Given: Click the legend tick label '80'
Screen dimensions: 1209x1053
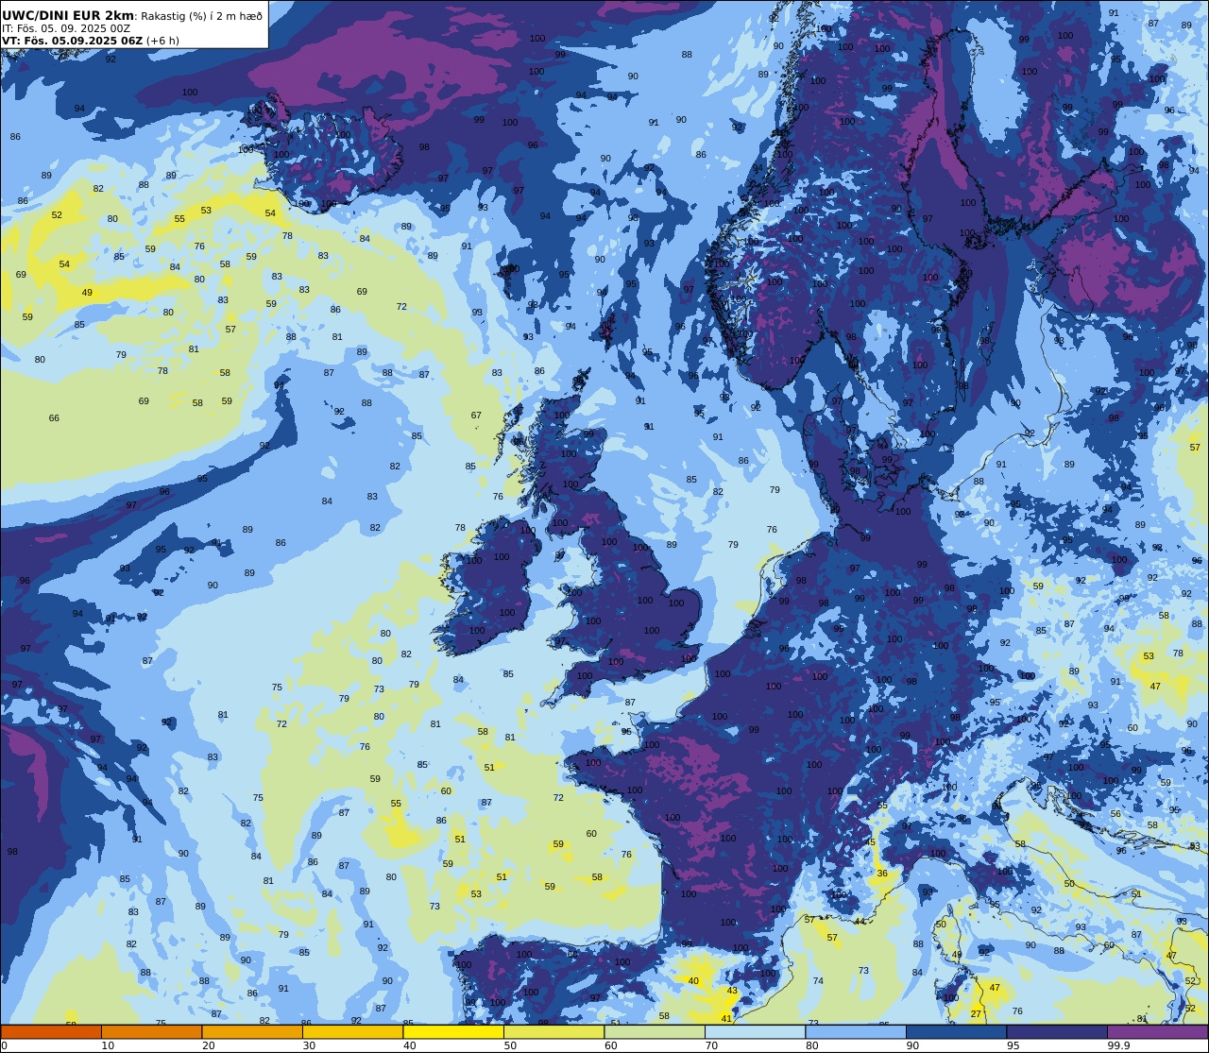Looking at the screenshot, I should [x=811, y=1045].
